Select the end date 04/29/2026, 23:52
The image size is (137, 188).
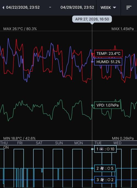[x=77, y=7]
